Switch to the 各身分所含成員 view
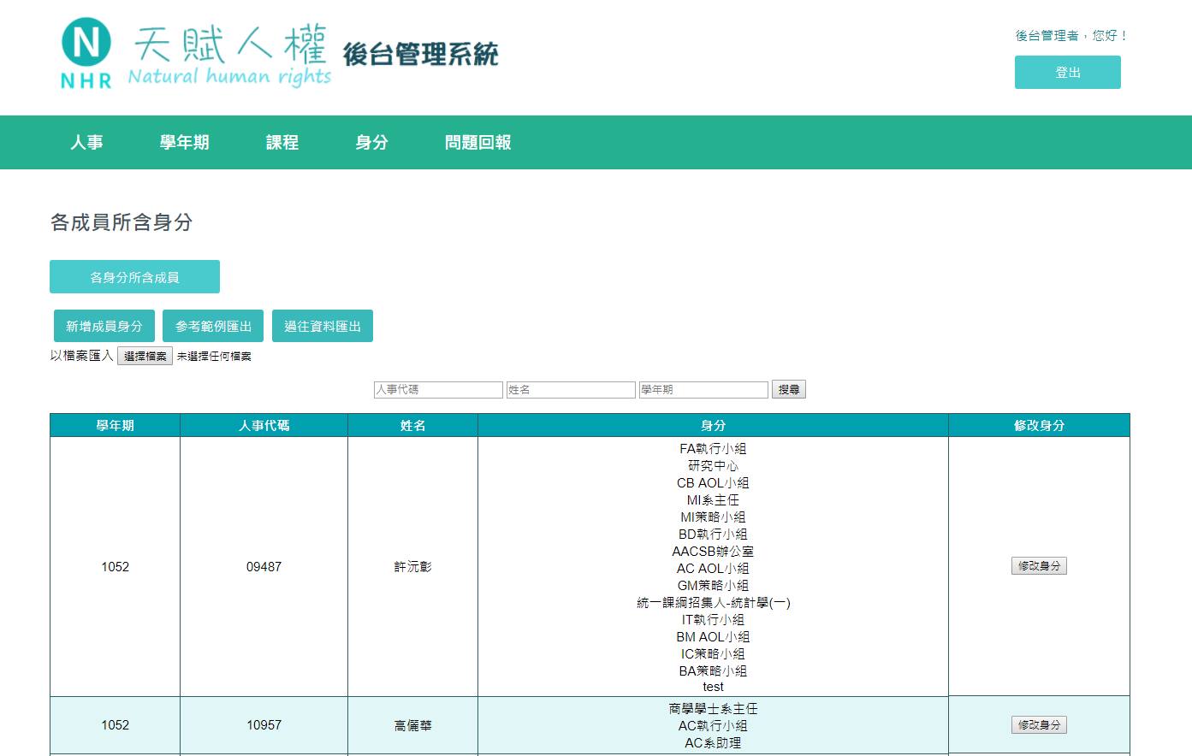This screenshot has height=756, width=1192. click(134, 277)
